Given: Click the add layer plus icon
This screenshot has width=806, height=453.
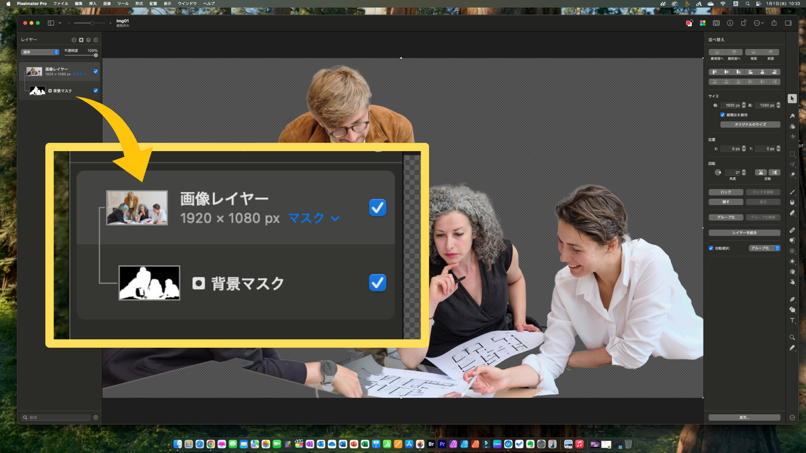Looking at the screenshot, I should (x=95, y=40).
